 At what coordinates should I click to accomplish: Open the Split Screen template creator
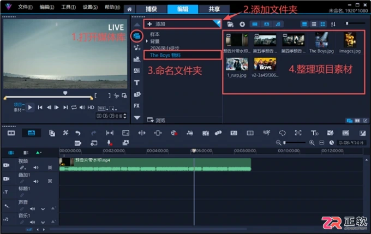[250, 133]
